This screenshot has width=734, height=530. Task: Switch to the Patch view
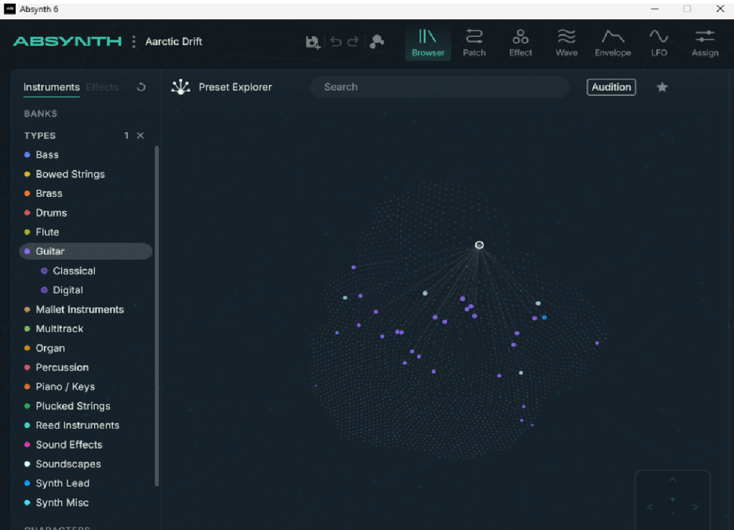pyautogui.click(x=475, y=43)
